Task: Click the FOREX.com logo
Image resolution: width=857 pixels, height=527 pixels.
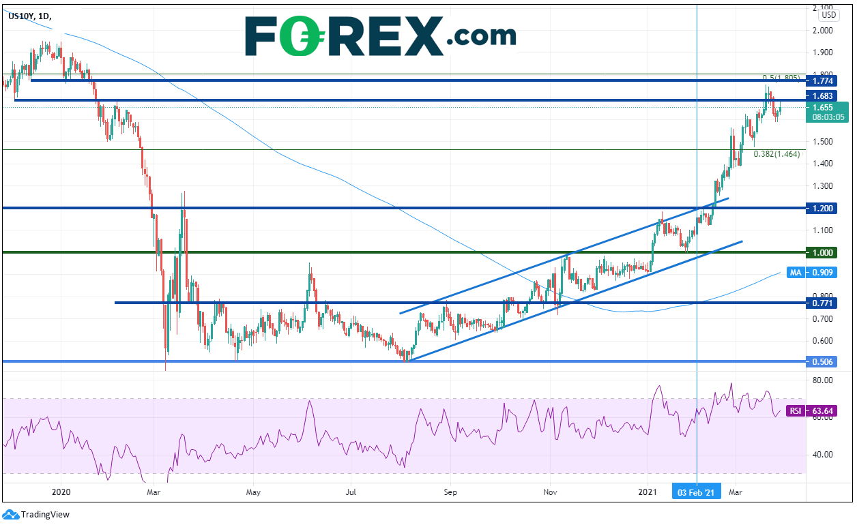Action: [x=380, y=35]
